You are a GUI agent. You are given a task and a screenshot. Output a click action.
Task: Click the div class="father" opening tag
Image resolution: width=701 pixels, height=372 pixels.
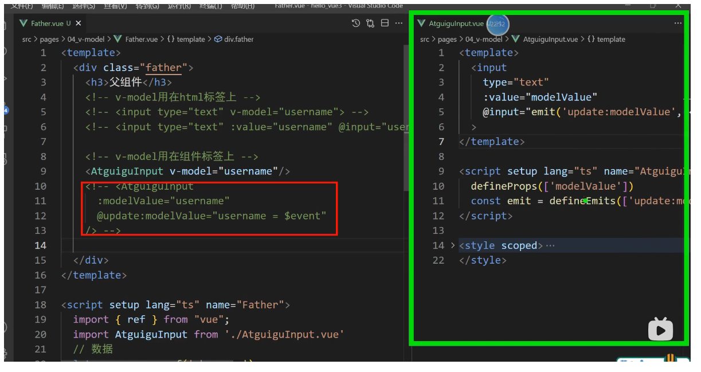134,67
